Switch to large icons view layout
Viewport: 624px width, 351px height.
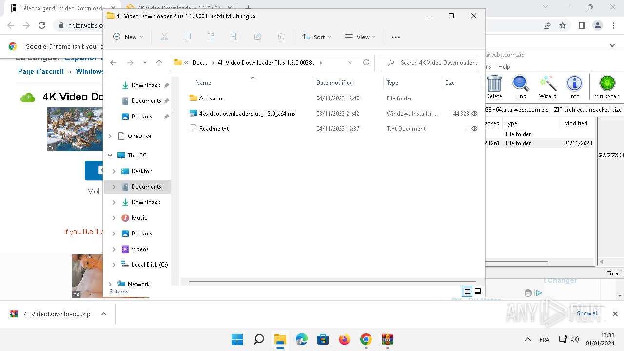(478, 292)
